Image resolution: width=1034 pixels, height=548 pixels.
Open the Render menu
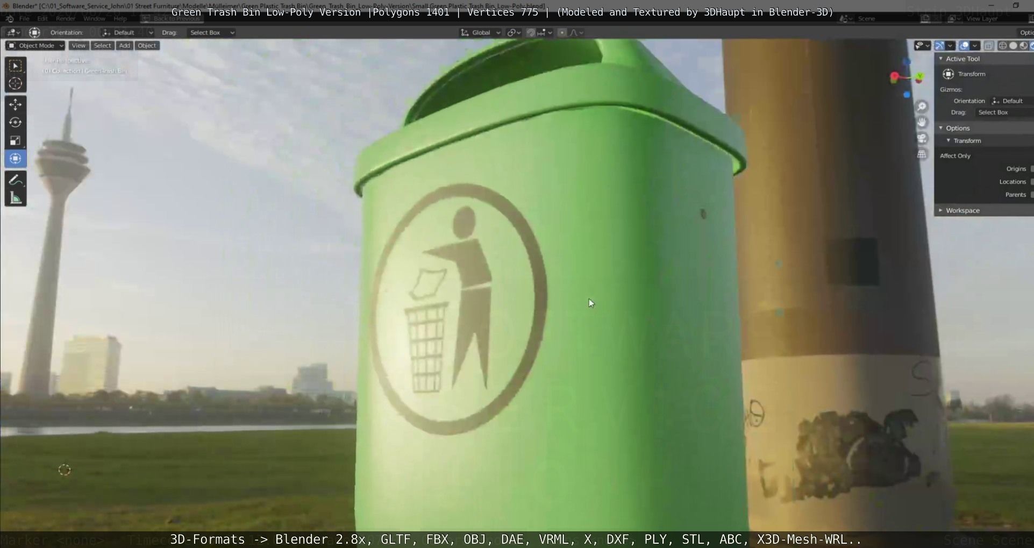66,18
